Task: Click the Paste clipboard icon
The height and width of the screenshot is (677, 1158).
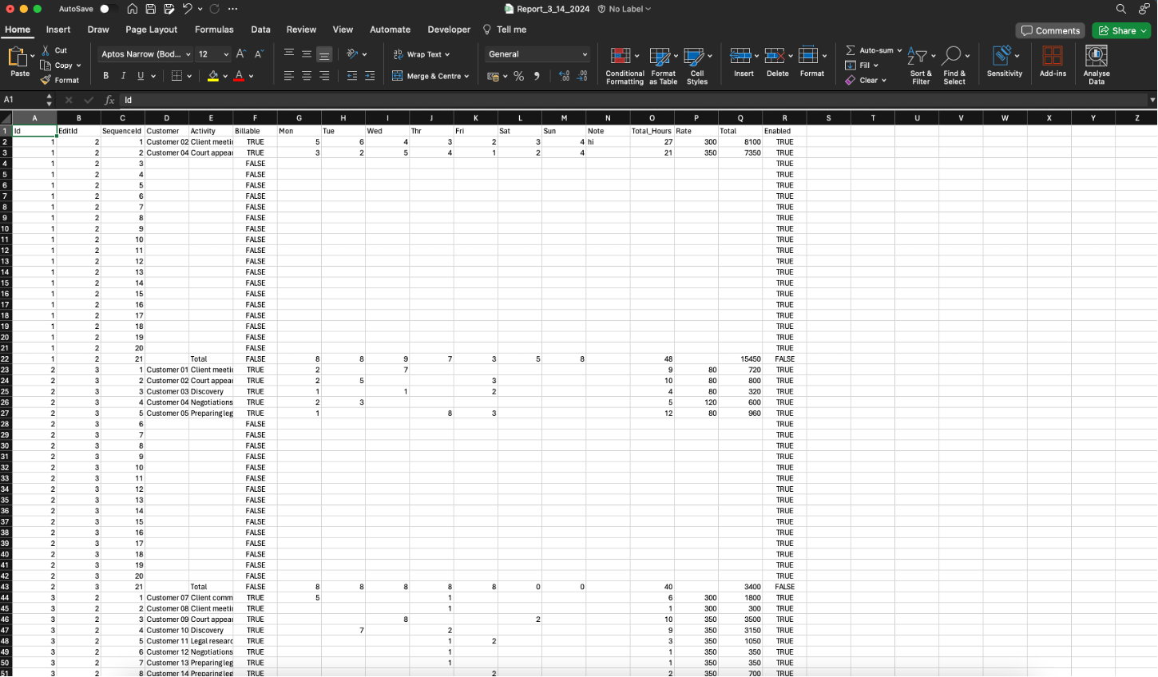Action: tap(17, 56)
